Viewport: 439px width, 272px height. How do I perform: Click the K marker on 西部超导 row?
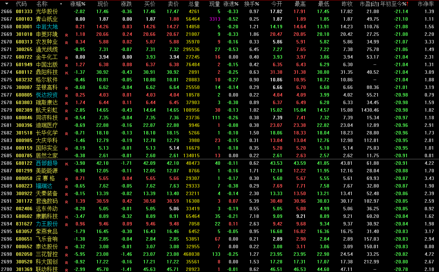(x=67, y=164)
